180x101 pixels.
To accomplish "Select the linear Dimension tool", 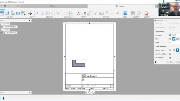I will pyautogui.click(x=66, y=13).
